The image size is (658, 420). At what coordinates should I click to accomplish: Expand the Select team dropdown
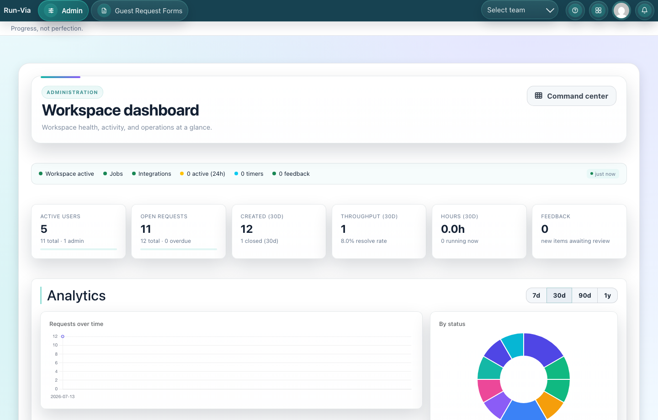pos(520,10)
